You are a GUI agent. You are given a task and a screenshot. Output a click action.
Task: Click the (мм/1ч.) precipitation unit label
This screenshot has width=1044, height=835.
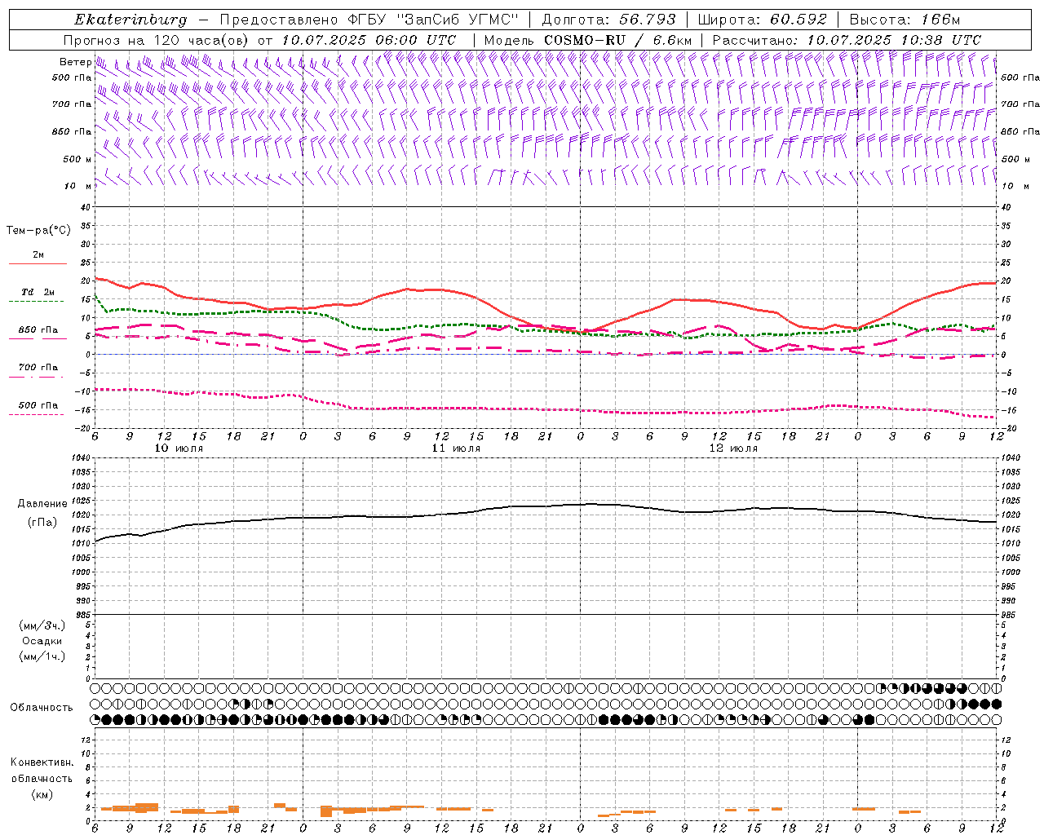(x=42, y=656)
